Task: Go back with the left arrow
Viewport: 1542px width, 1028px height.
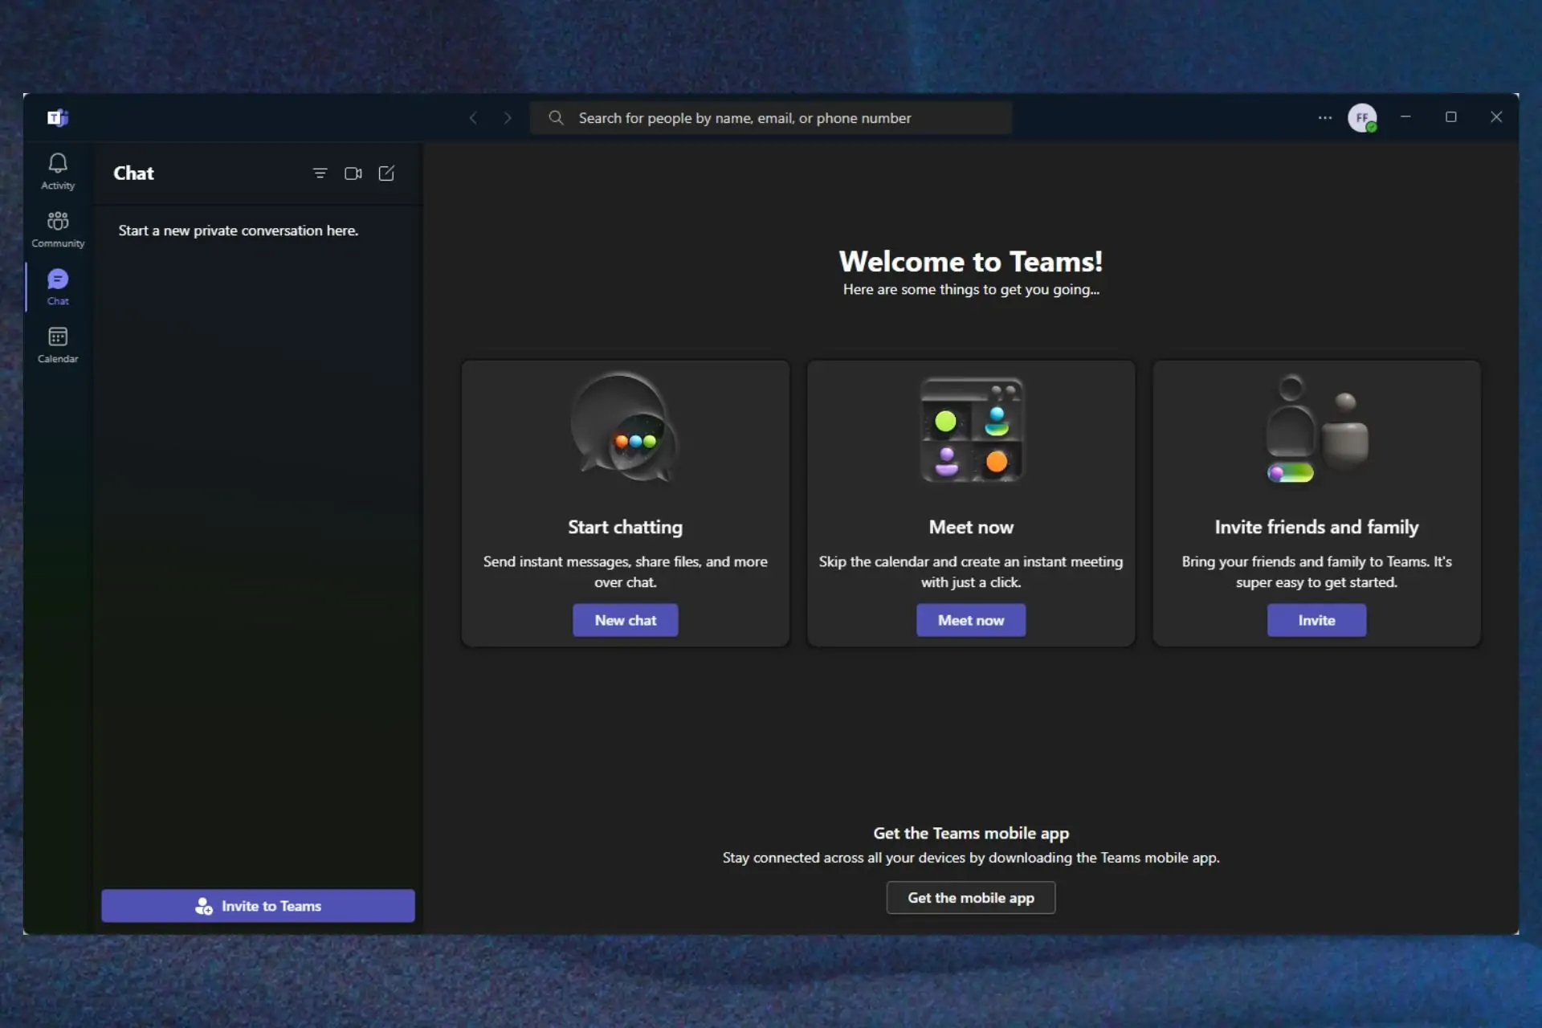Action: click(x=473, y=118)
